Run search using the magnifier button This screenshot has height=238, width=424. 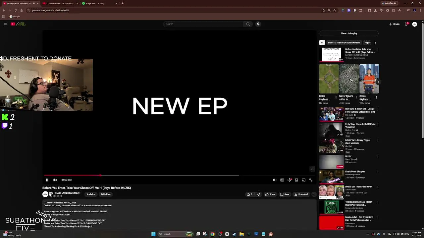coord(248,24)
